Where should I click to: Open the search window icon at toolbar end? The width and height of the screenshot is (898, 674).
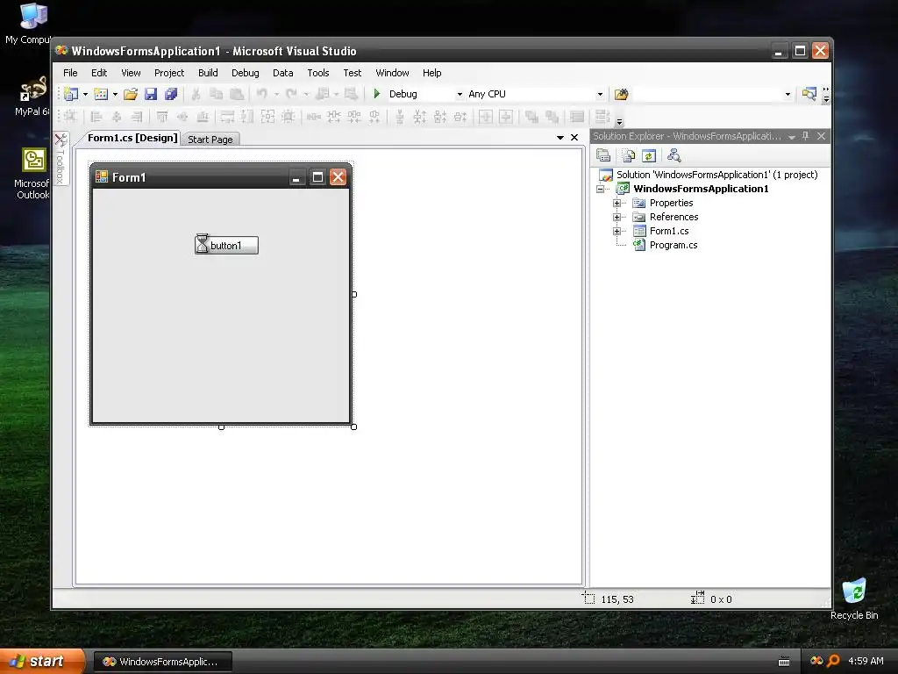click(x=809, y=94)
